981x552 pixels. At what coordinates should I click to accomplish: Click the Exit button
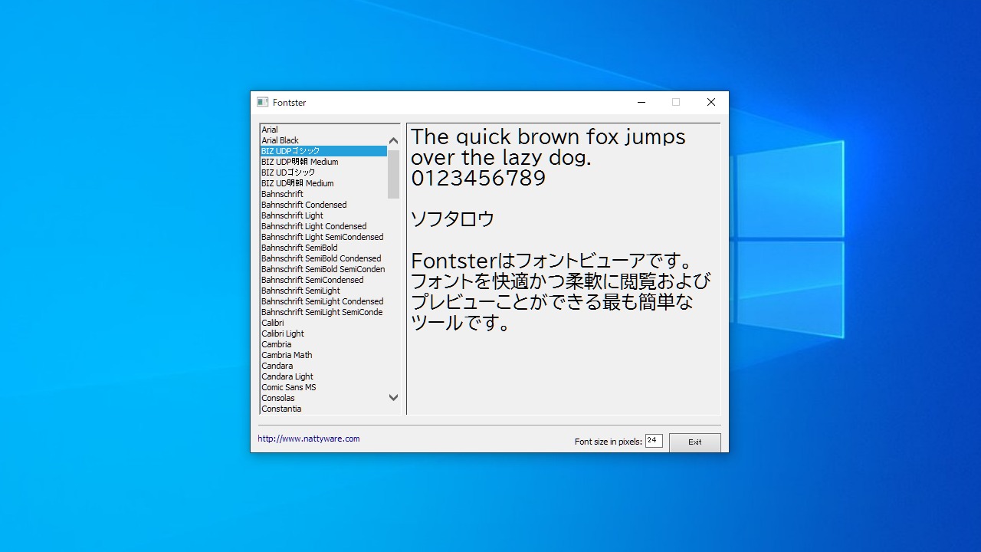pyautogui.click(x=695, y=442)
